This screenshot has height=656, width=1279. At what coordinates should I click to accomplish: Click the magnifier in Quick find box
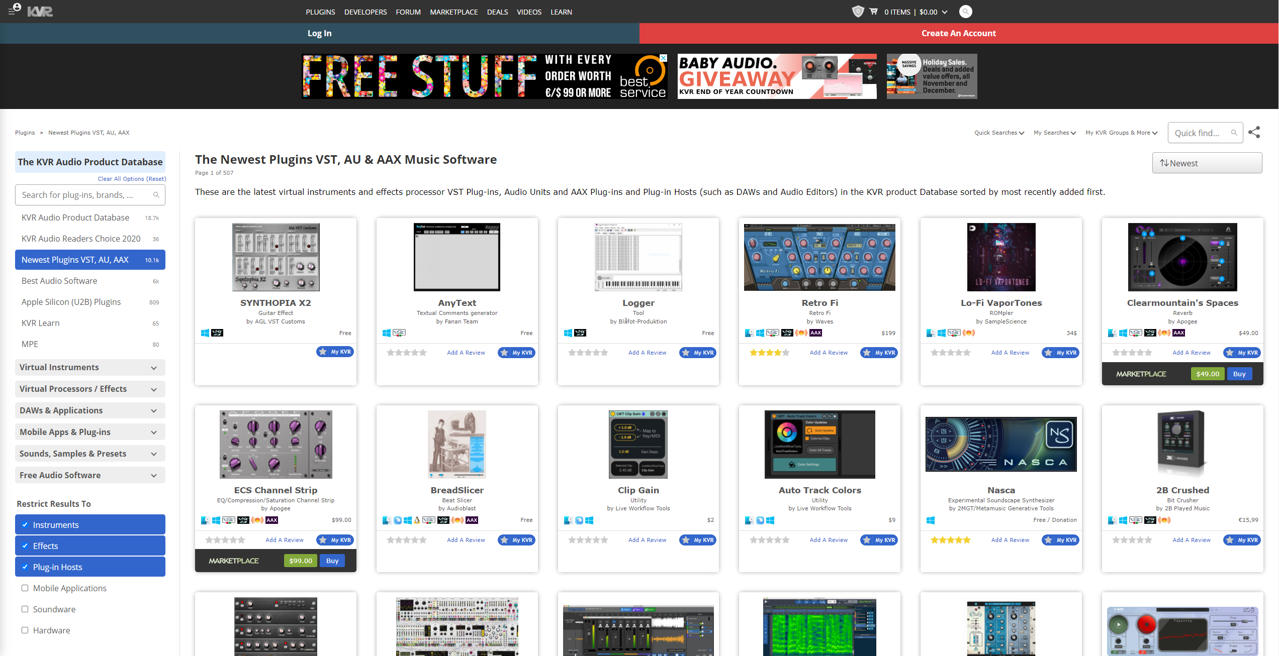[1234, 133]
